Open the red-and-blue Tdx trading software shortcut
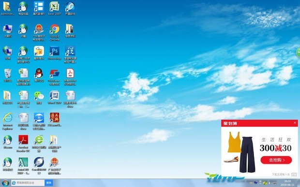300x187 pixels. 55,77
